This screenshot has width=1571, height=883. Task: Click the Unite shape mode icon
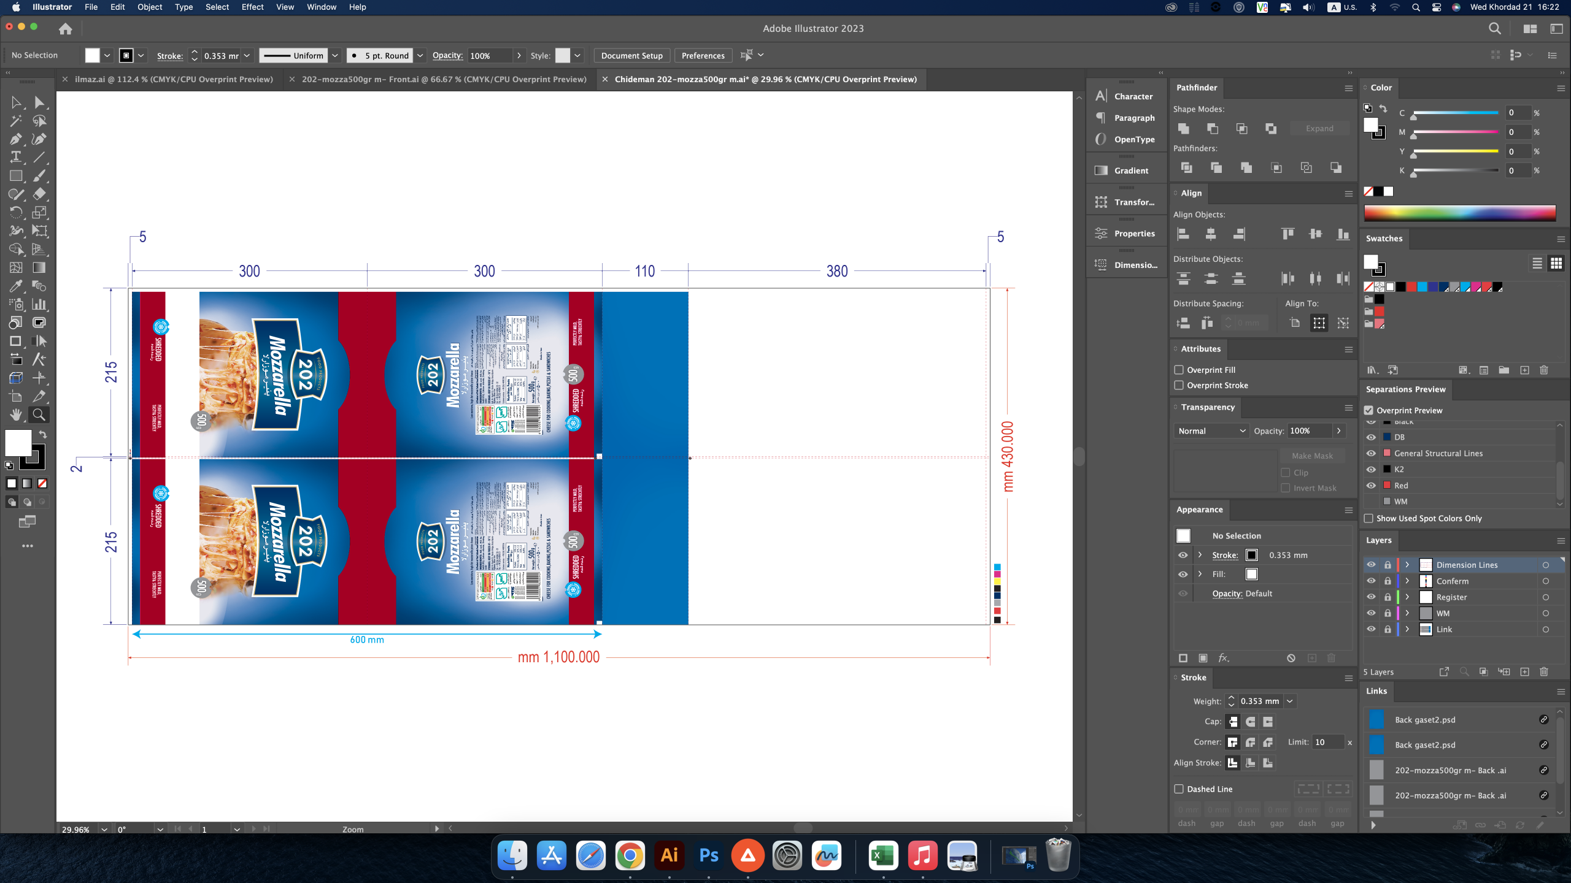pos(1184,129)
